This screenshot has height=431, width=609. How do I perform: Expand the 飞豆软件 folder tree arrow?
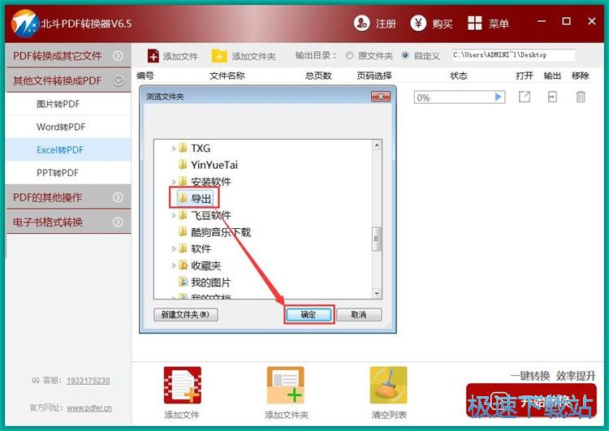pos(174,215)
